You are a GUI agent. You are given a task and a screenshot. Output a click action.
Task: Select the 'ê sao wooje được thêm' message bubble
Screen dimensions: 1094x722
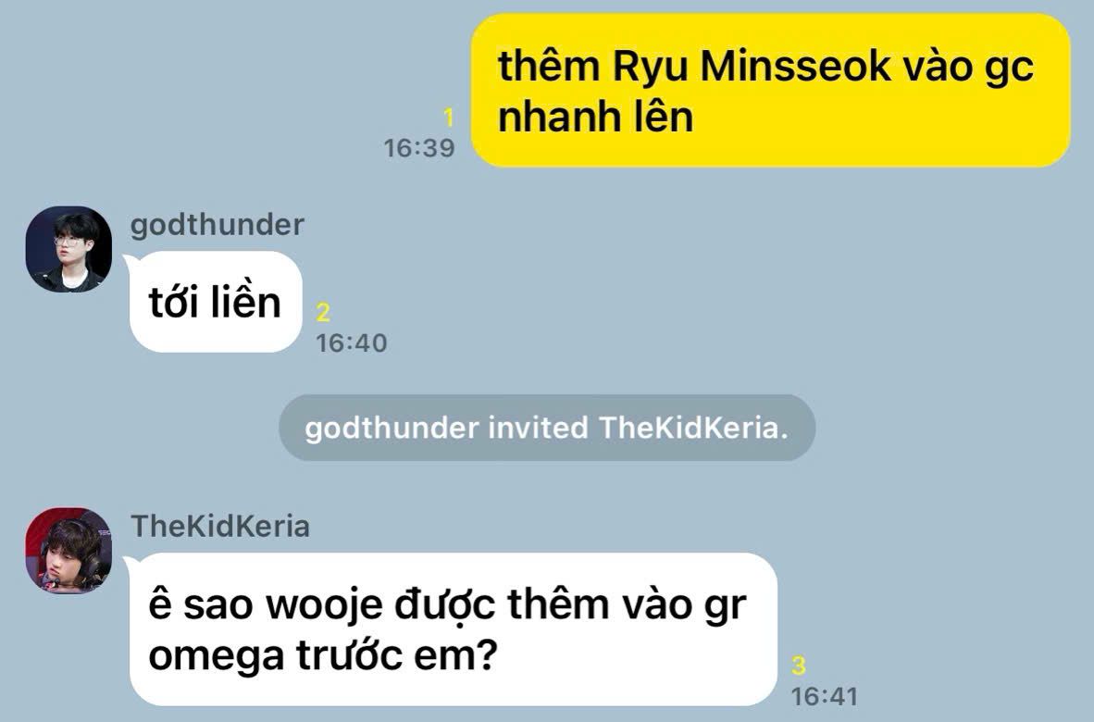click(x=454, y=629)
